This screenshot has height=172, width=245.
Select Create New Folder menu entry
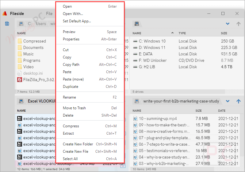point(90,144)
